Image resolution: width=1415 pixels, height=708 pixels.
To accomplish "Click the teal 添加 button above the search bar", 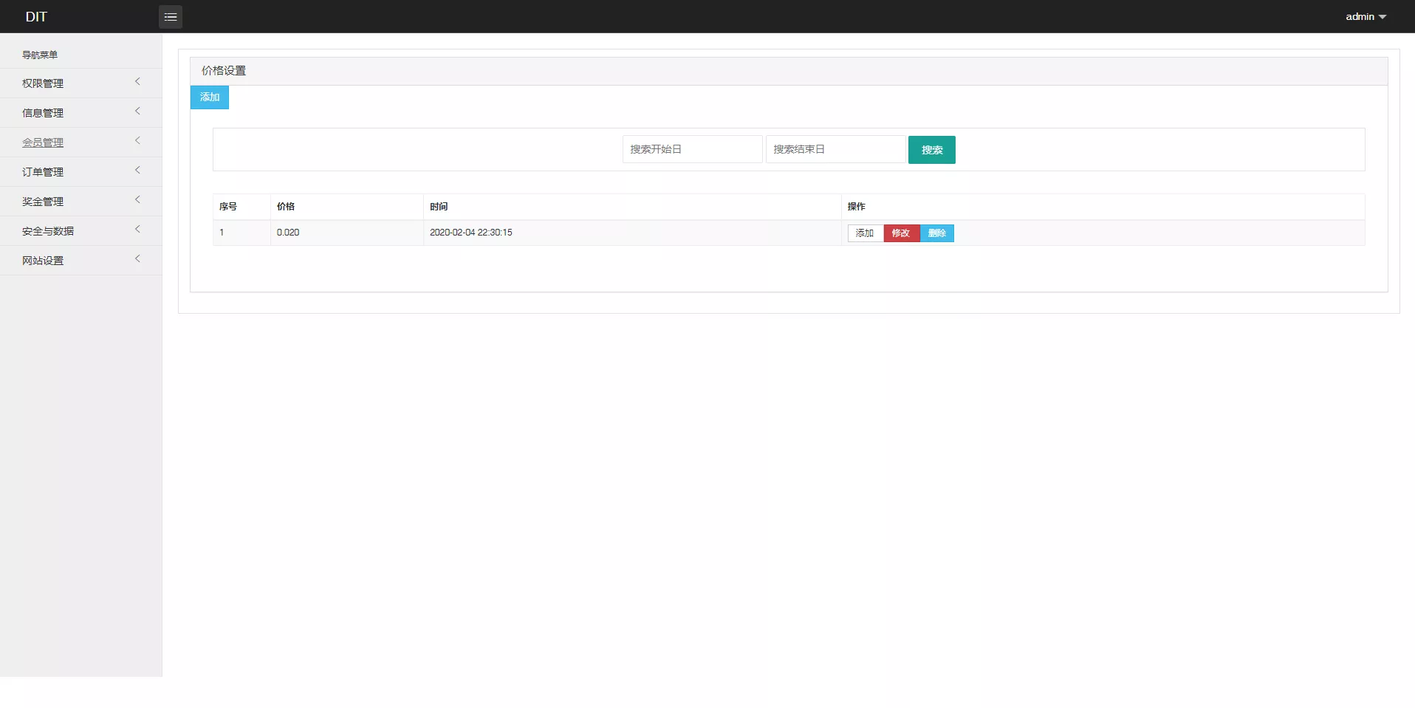I will click(x=209, y=97).
